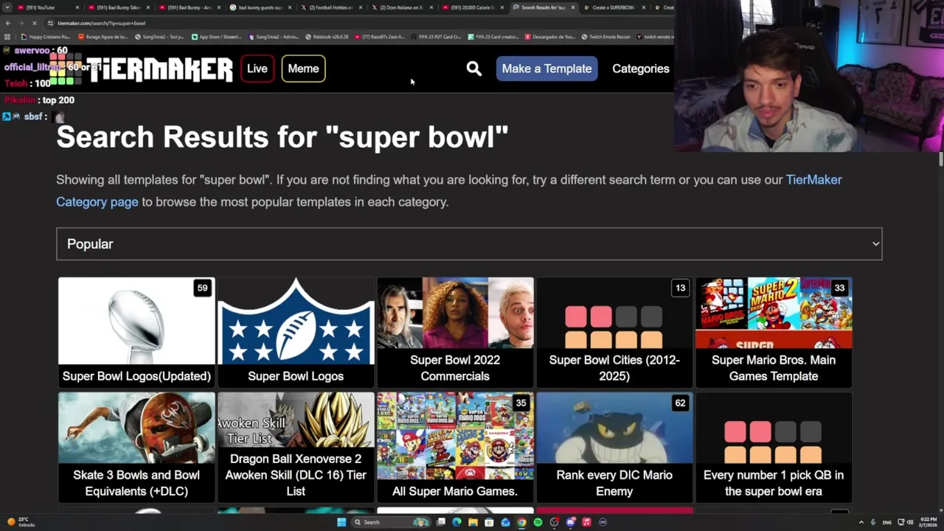Screen dimensions: 944x531
Task: Open Microsoft Edge from the taskbar
Action: click(x=457, y=522)
